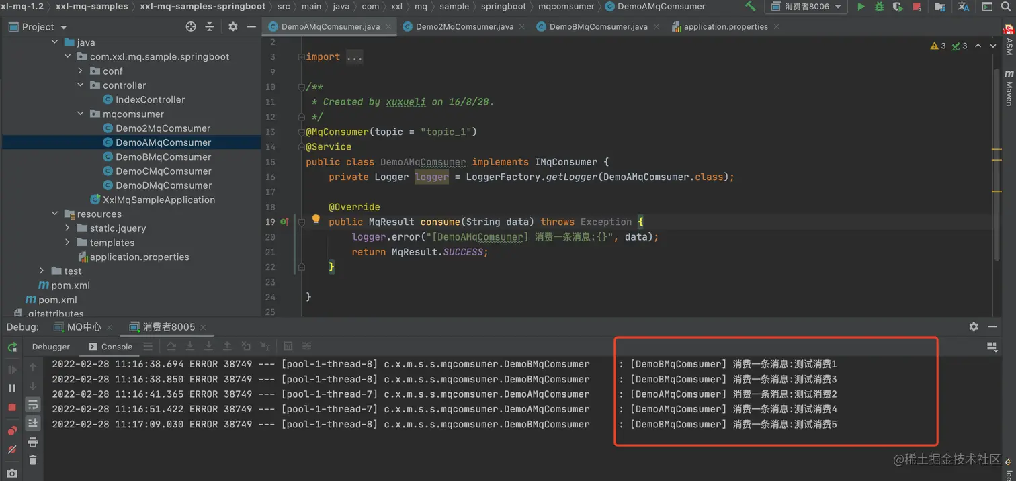This screenshot has height=481, width=1016.
Task: Expand the conf package
Action: pos(81,71)
